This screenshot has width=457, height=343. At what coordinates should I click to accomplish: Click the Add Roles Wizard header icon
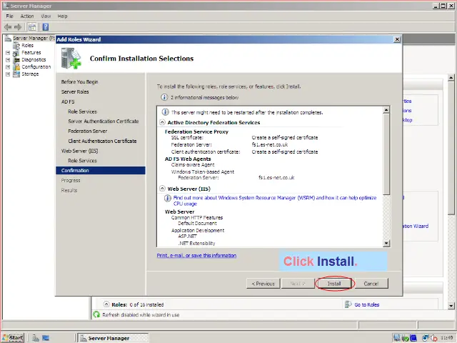coord(71,59)
